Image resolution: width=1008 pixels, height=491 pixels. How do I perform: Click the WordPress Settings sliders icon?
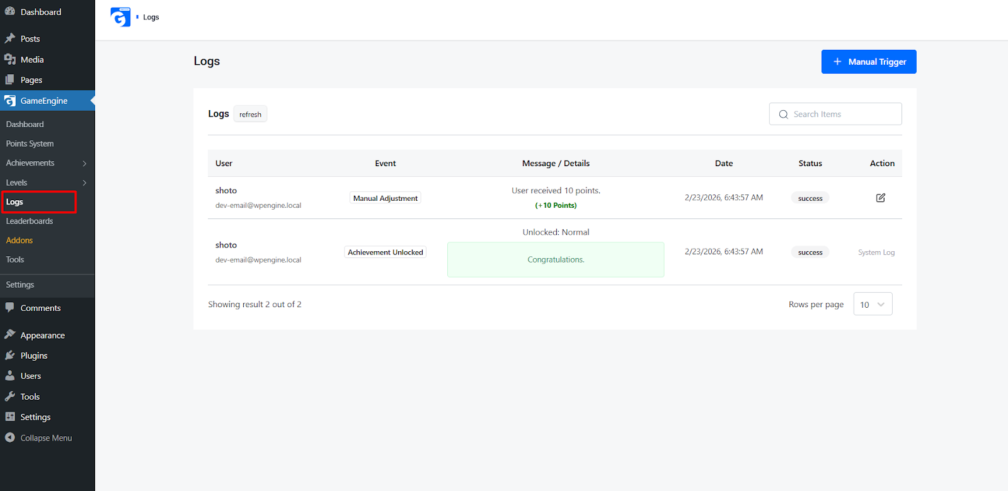pyautogui.click(x=10, y=417)
